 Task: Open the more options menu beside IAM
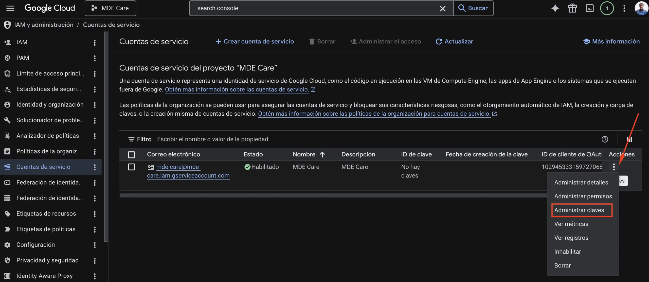[x=95, y=42]
